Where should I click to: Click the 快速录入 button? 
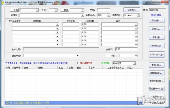pyautogui.click(x=132, y=10)
